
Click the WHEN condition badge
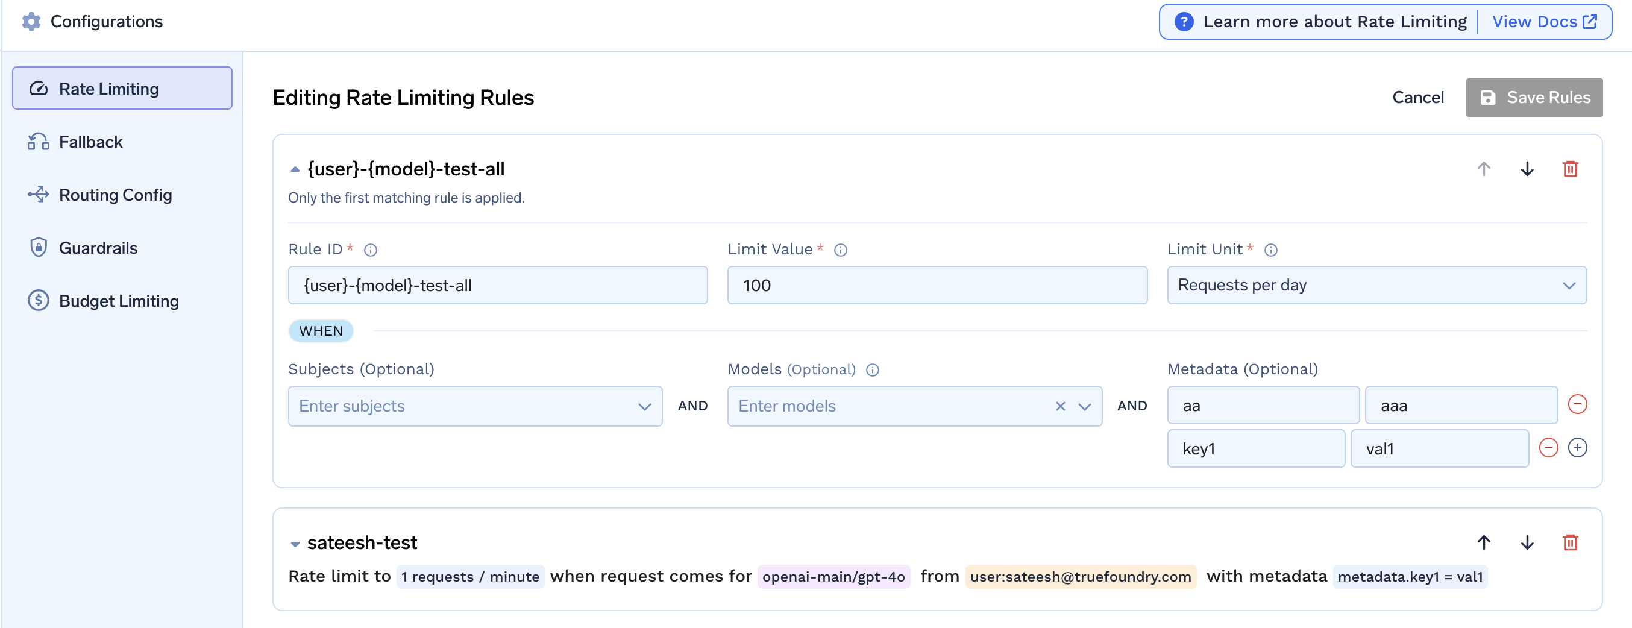click(321, 331)
